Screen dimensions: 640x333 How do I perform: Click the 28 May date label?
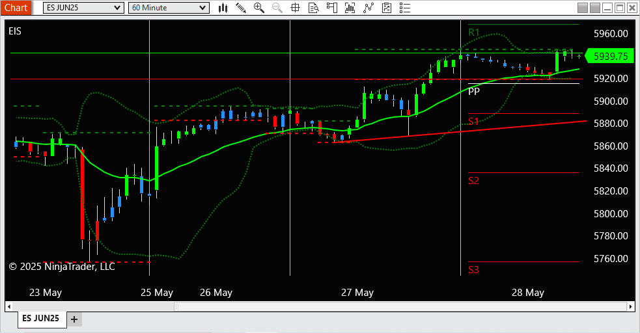(x=528, y=293)
